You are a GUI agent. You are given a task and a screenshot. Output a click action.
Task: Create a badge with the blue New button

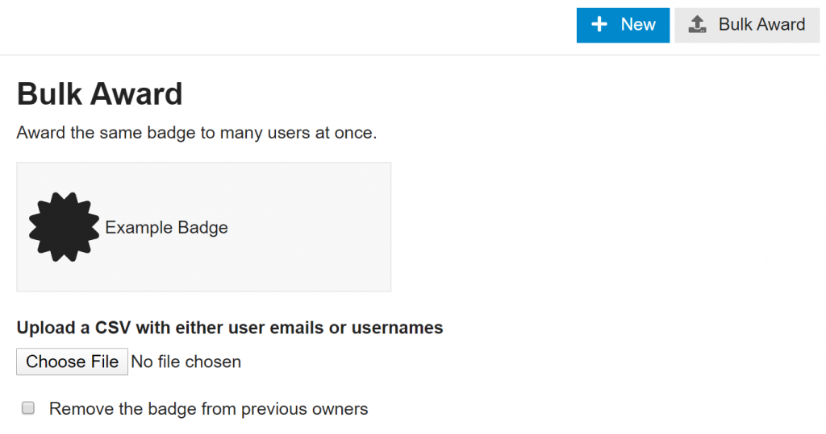623,25
